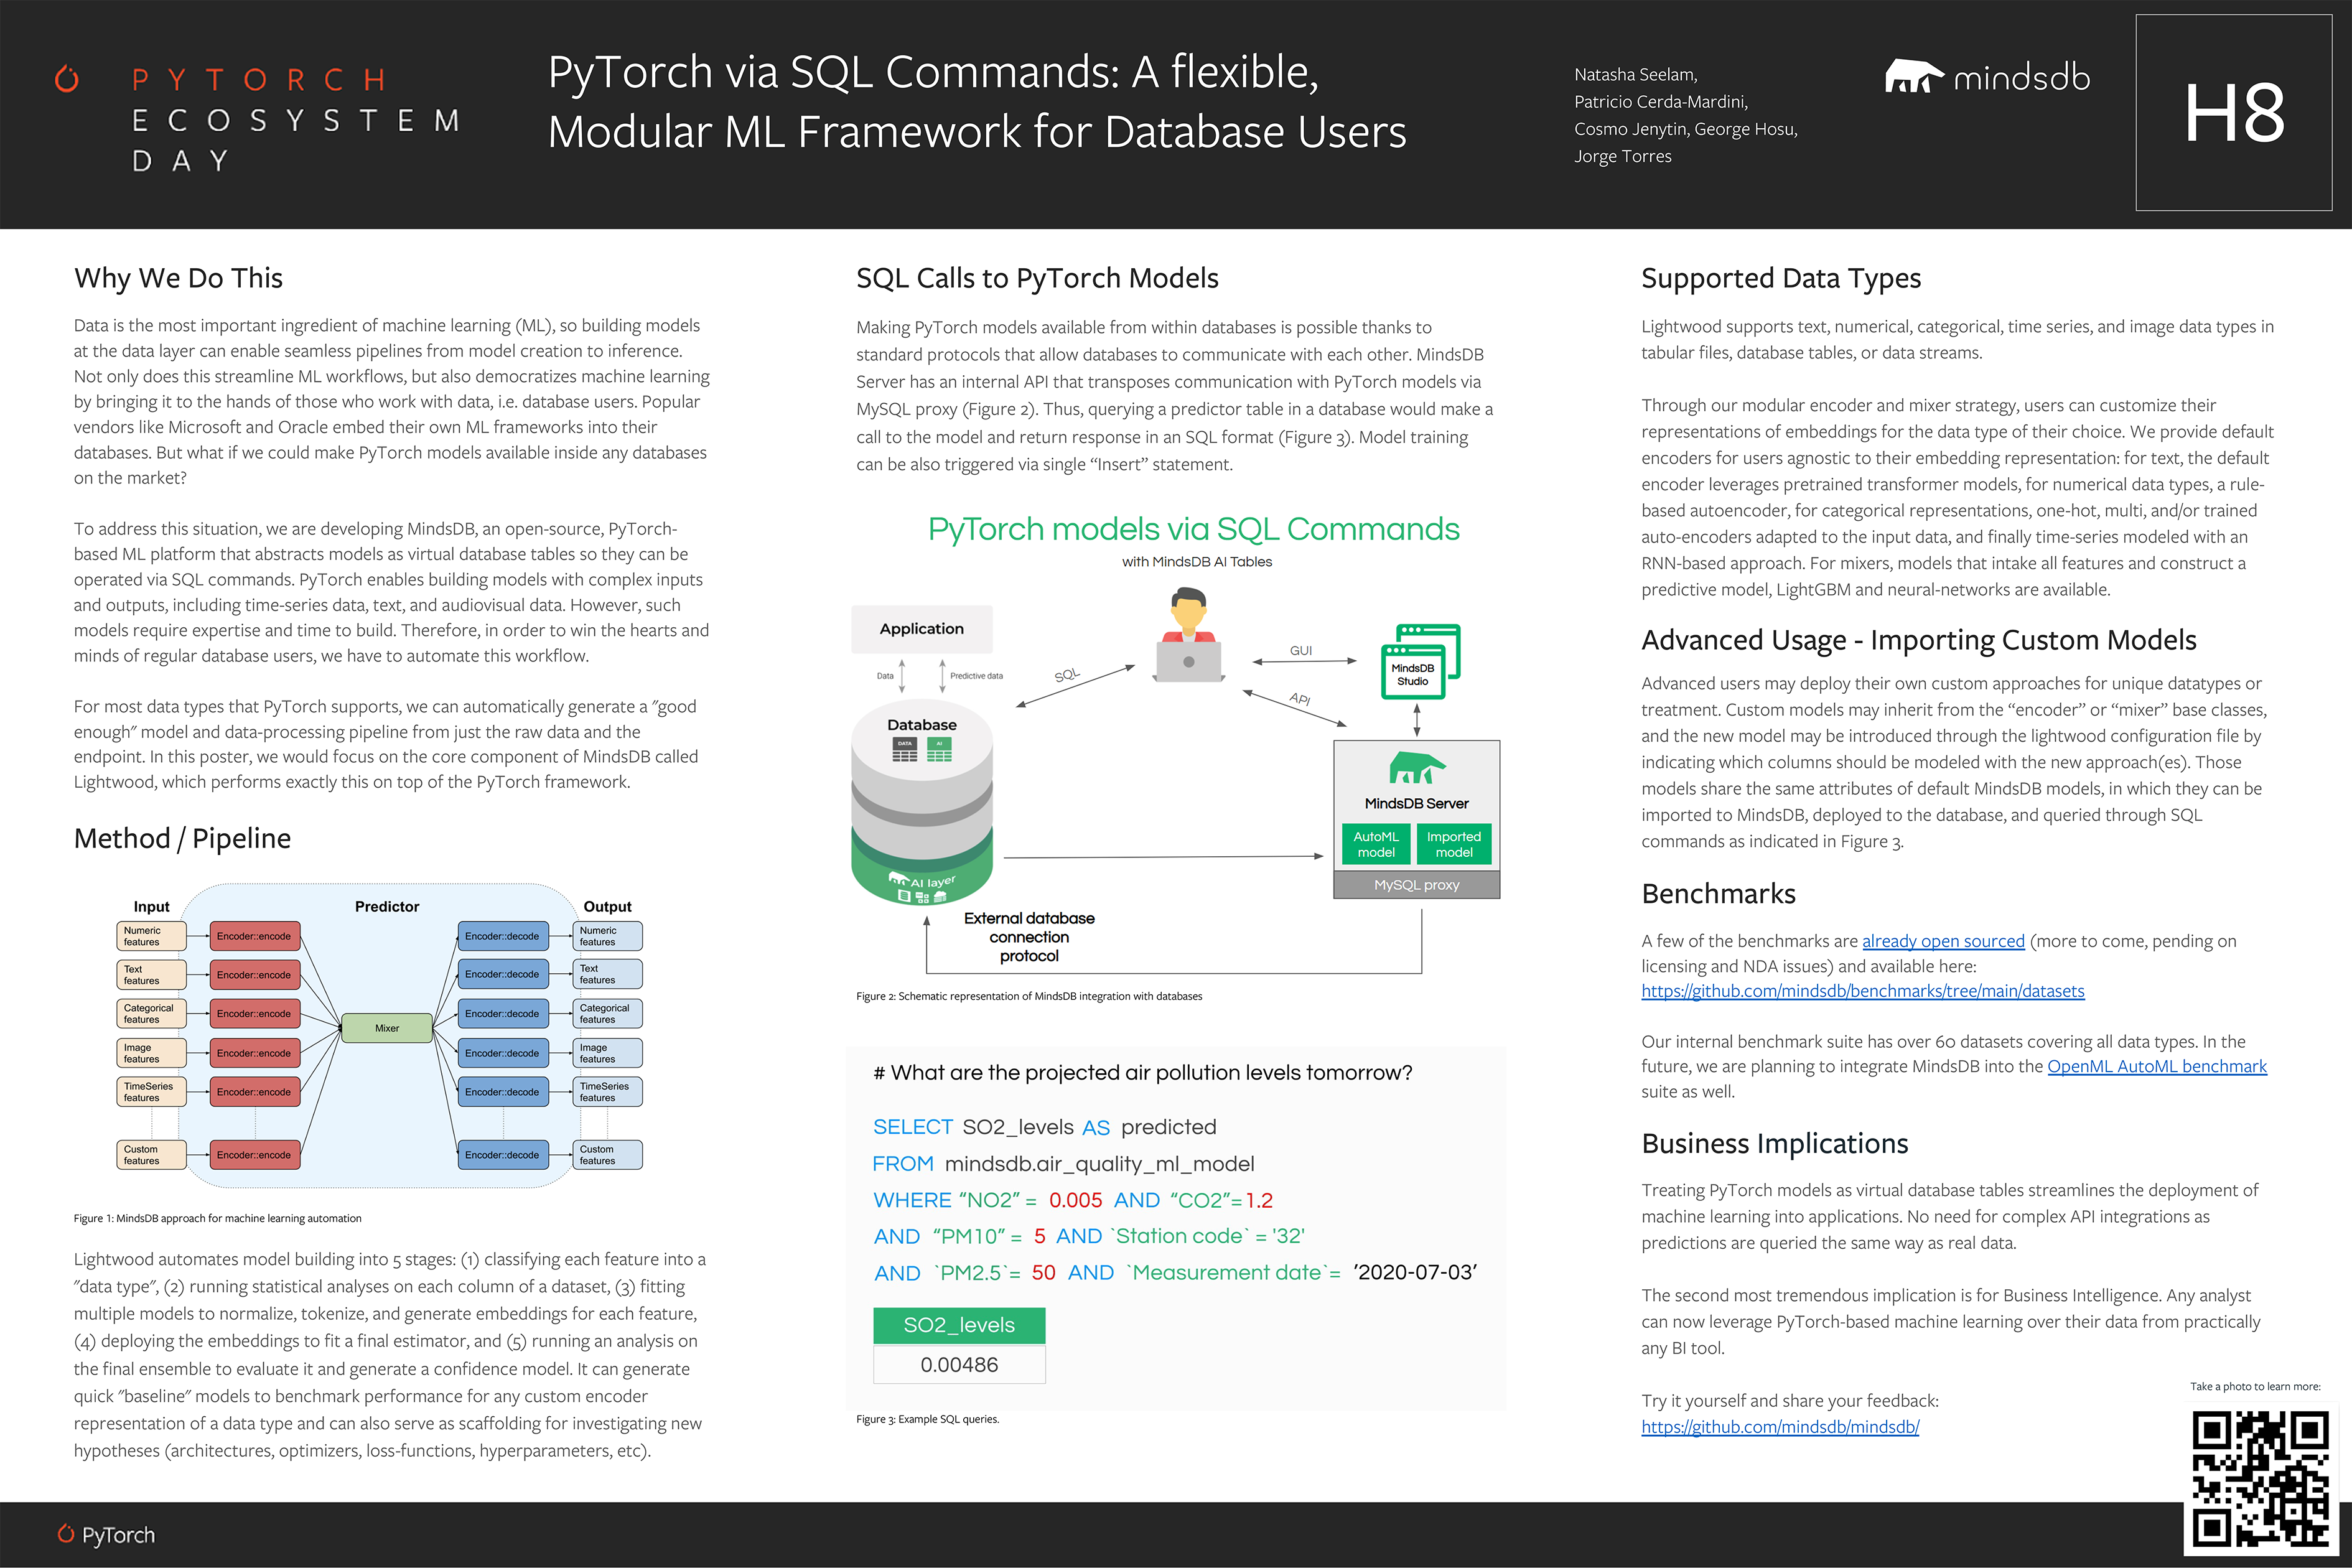Click the Custom features input box
The image size is (2352, 1568).
151,1155
